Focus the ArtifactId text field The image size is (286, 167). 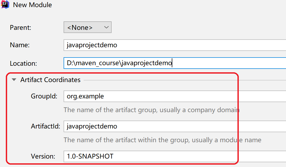174,126
